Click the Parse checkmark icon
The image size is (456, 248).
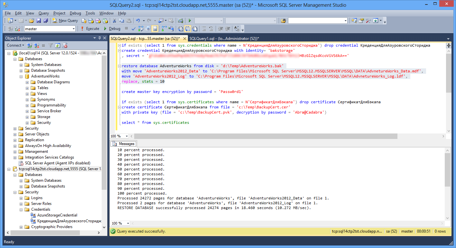pyautogui.click(x=133, y=29)
